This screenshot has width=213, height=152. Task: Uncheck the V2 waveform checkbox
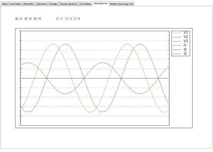click(26, 19)
